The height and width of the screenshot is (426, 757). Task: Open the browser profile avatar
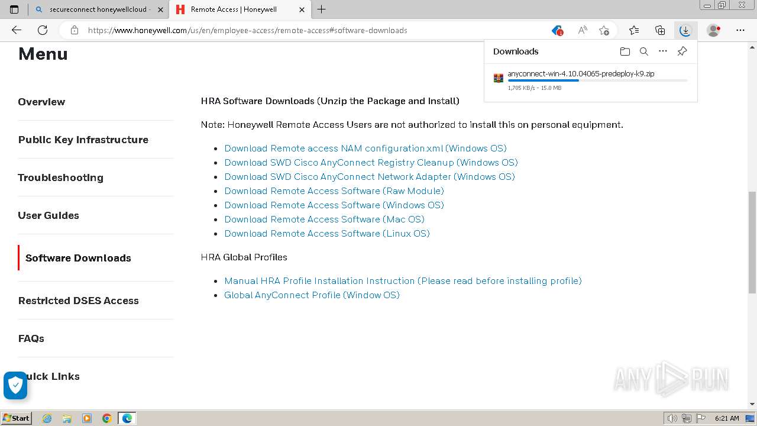[x=714, y=30]
